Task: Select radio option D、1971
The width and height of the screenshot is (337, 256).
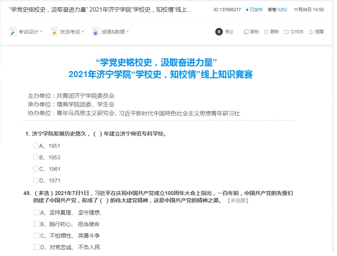Action: point(36,181)
